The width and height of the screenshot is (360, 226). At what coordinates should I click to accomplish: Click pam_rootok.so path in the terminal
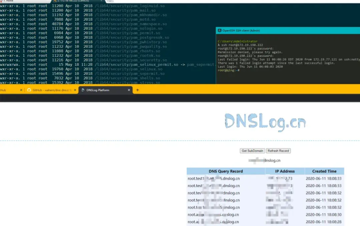(127, 56)
